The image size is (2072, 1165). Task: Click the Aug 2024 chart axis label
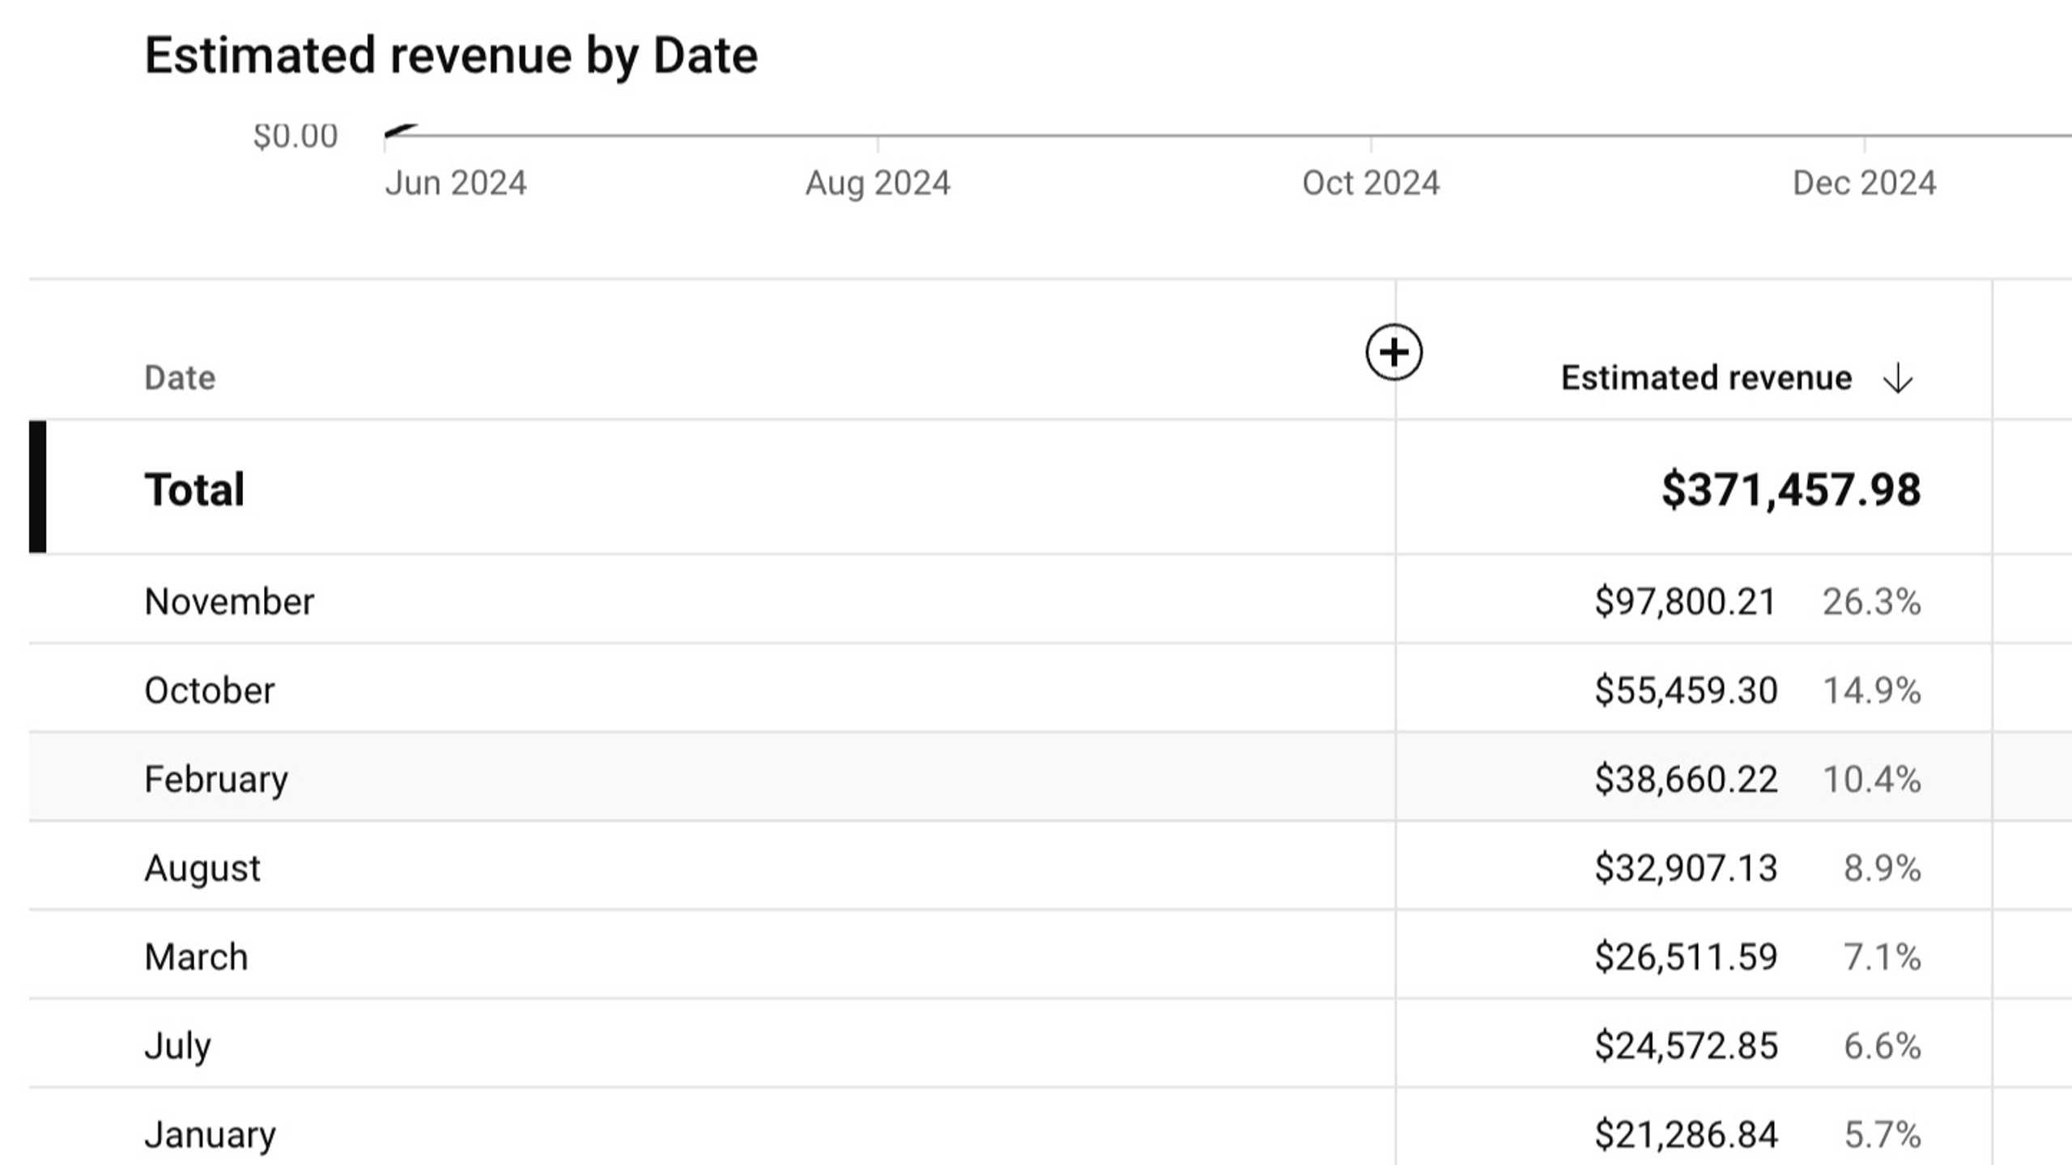878,184
